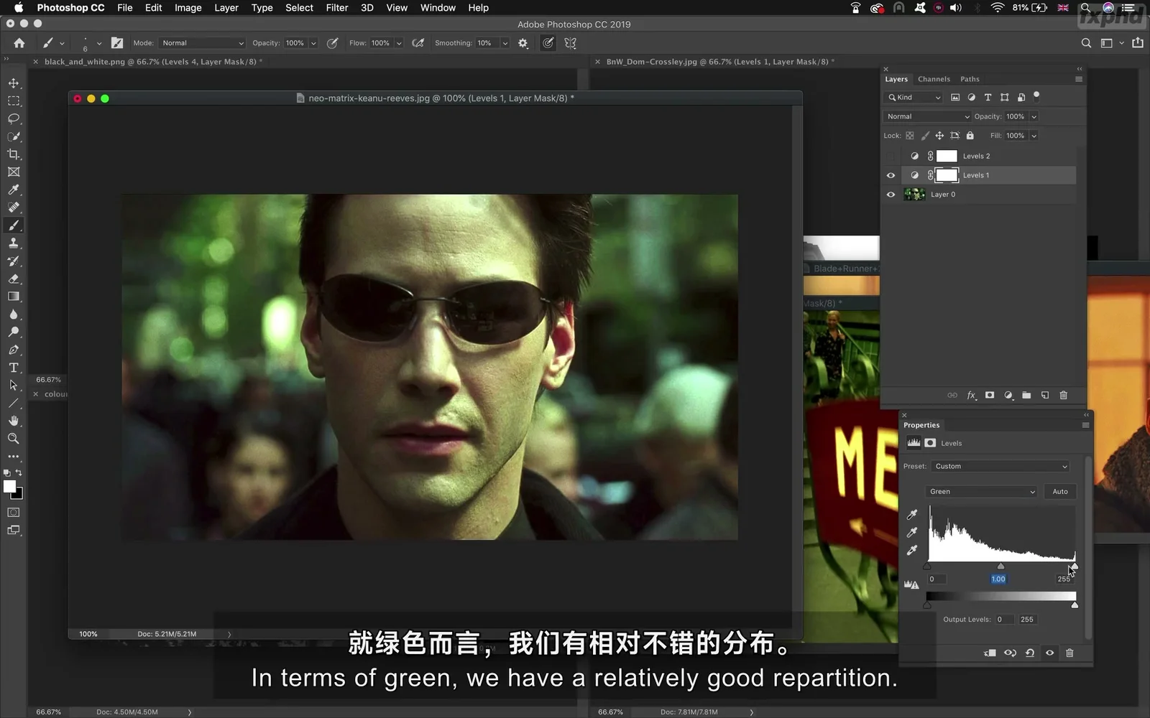This screenshot has width=1150, height=718.
Task: Show the hidden Levels 2 layer
Action: [x=891, y=156]
